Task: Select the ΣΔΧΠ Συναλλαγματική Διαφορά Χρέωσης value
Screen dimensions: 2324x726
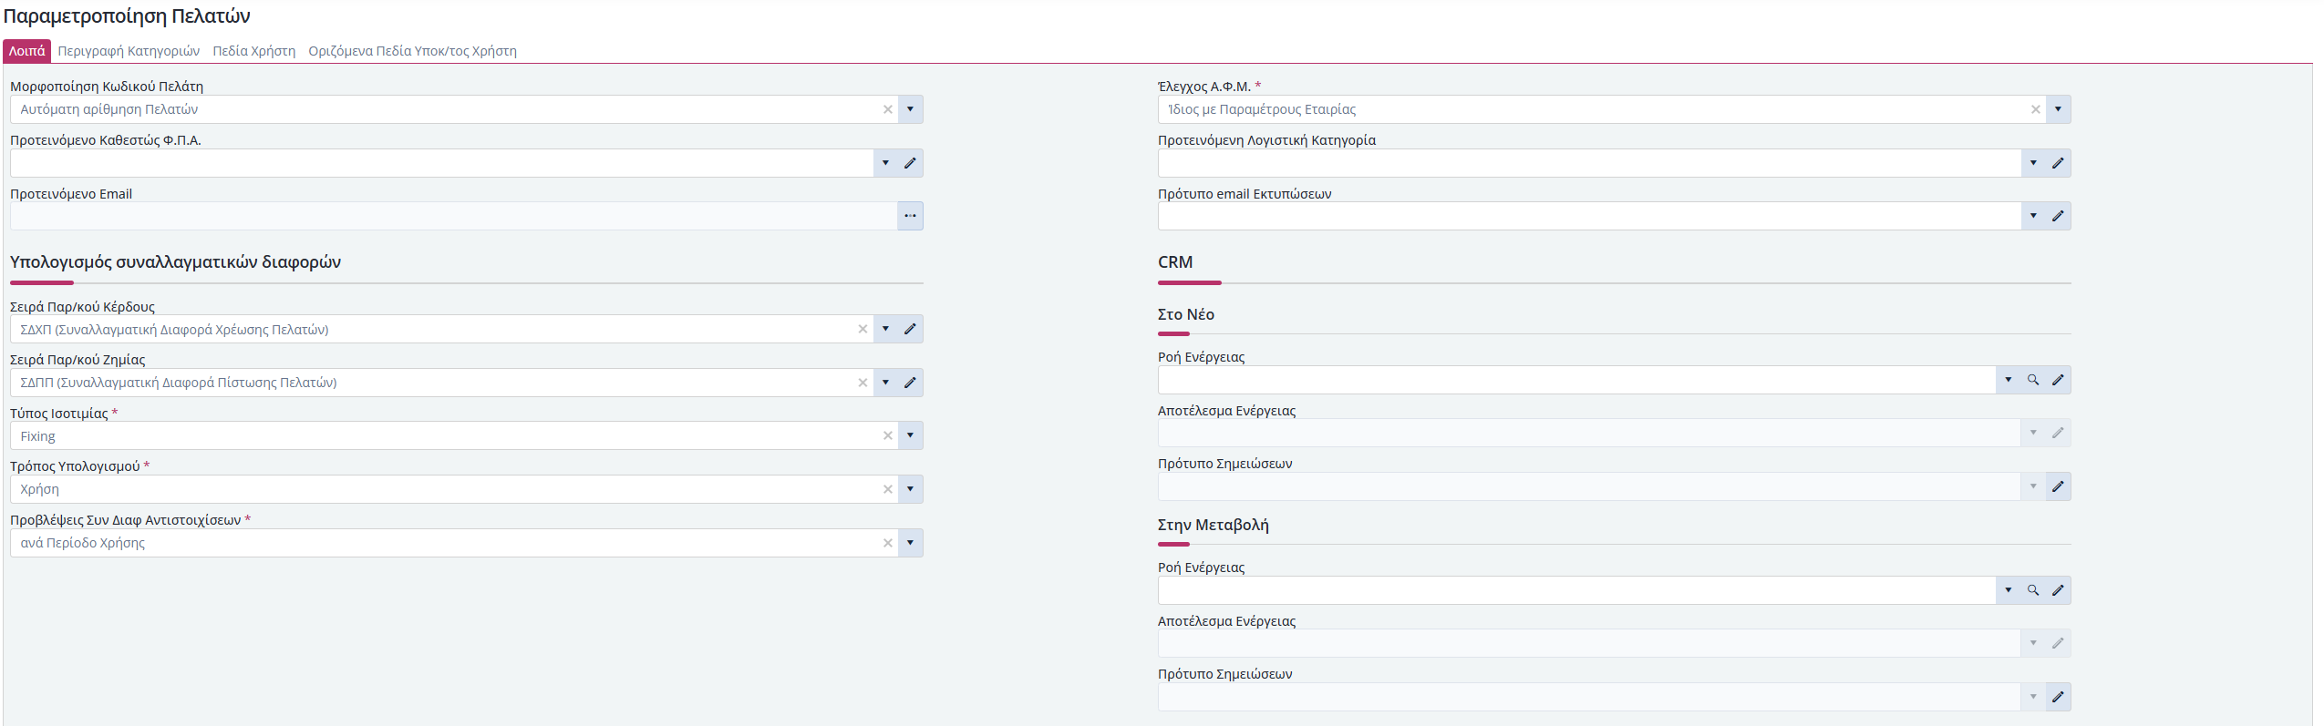Action: pos(174,330)
